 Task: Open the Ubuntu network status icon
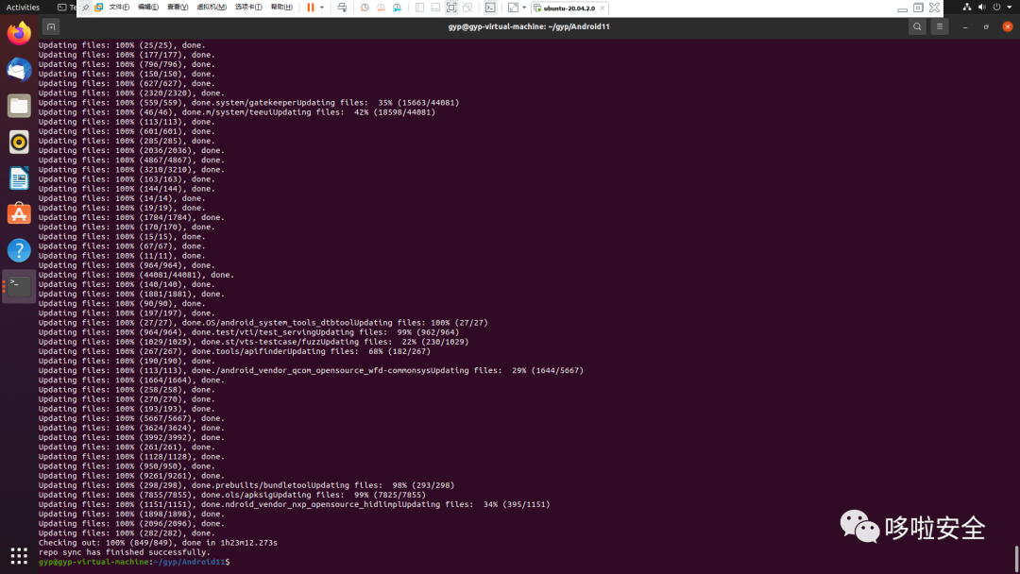[967, 8]
